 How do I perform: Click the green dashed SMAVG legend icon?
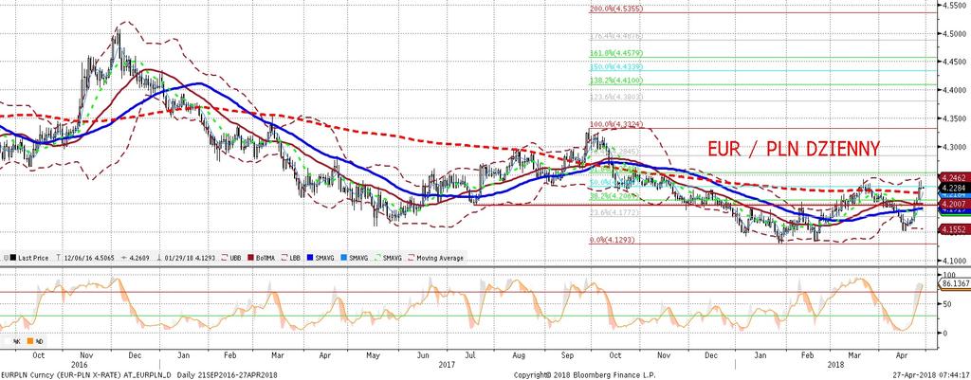point(377,258)
